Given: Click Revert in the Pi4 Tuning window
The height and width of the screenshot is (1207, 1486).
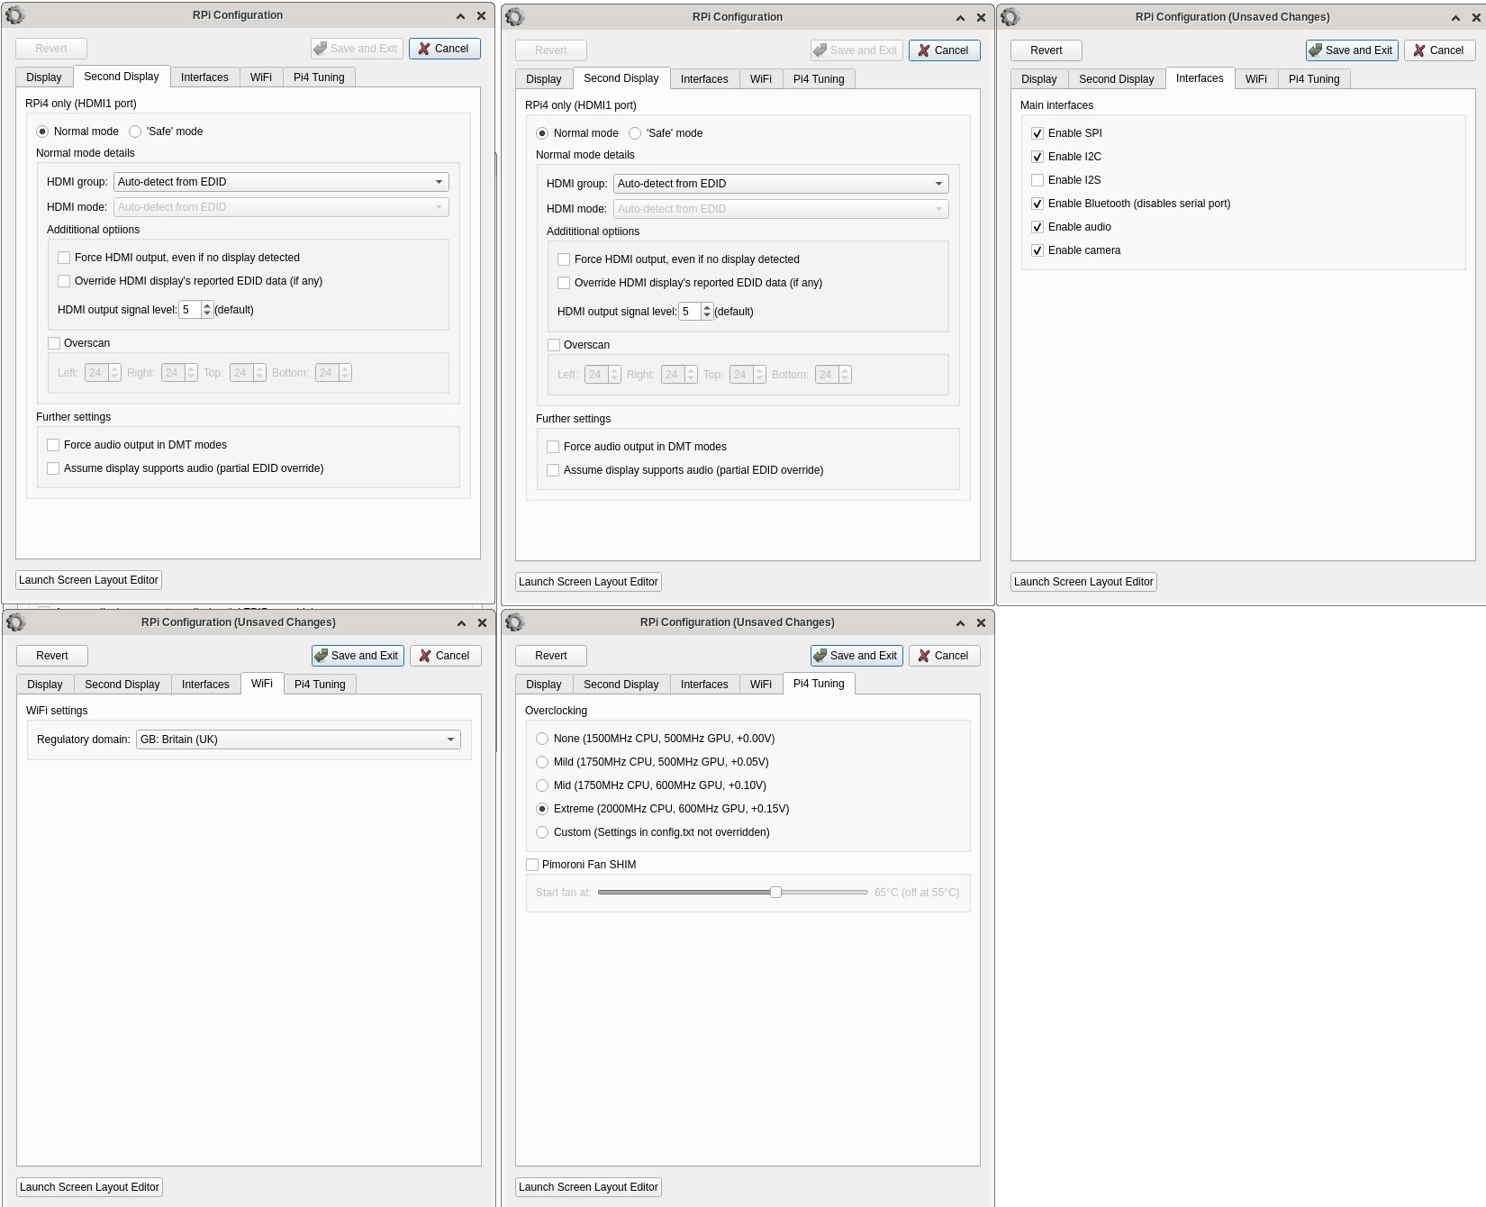Looking at the screenshot, I should coord(551,656).
